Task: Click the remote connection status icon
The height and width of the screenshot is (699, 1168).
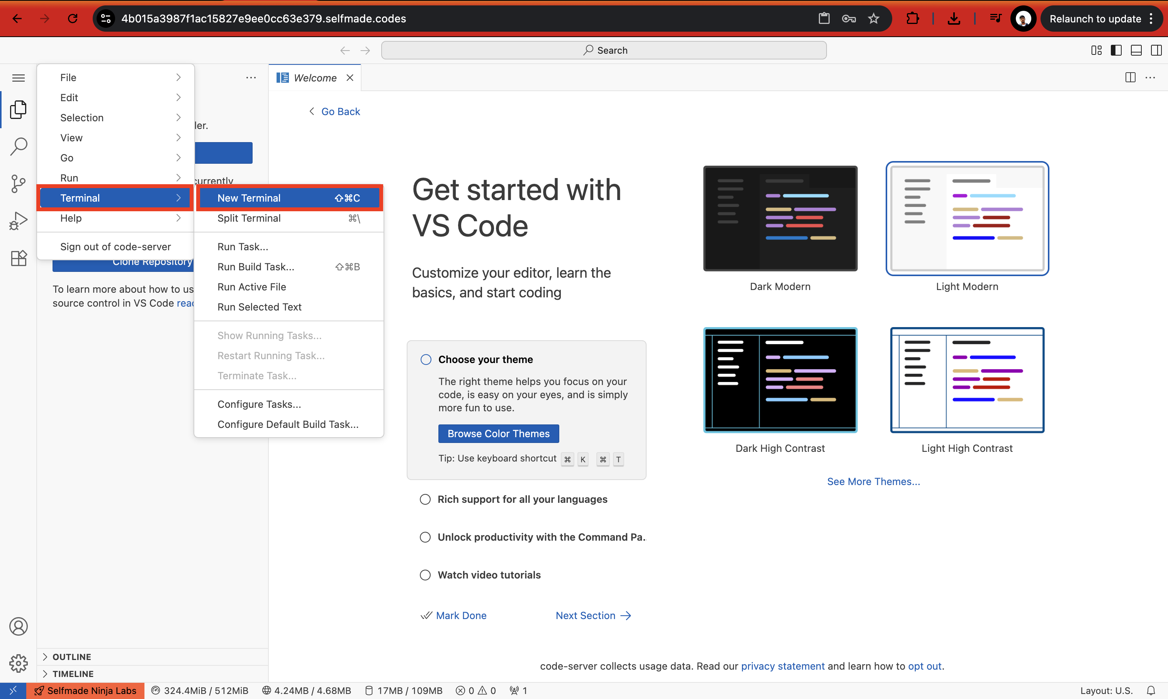Action: pyautogui.click(x=13, y=691)
